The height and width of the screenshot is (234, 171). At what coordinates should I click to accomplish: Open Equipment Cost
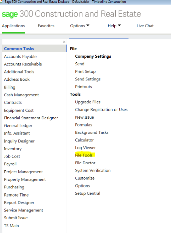tap(19, 110)
